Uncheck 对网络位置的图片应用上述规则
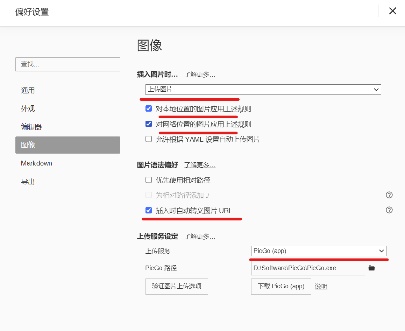The height and width of the screenshot is (331, 405). 148,124
